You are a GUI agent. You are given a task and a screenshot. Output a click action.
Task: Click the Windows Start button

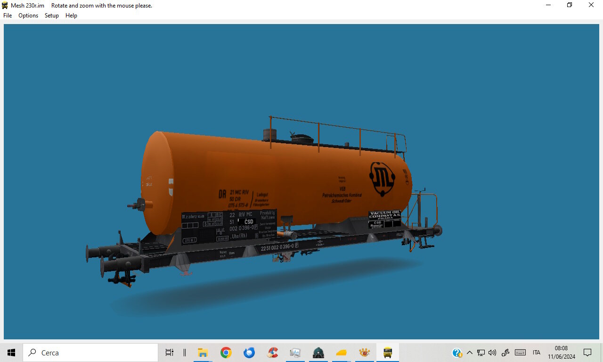pyautogui.click(x=11, y=353)
